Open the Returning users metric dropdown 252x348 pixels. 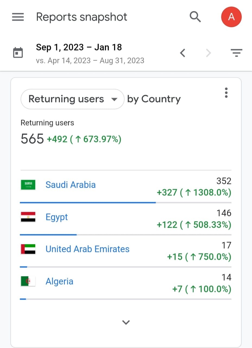[x=72, y=99]
